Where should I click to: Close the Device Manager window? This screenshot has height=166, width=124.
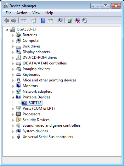pos(116,6)
